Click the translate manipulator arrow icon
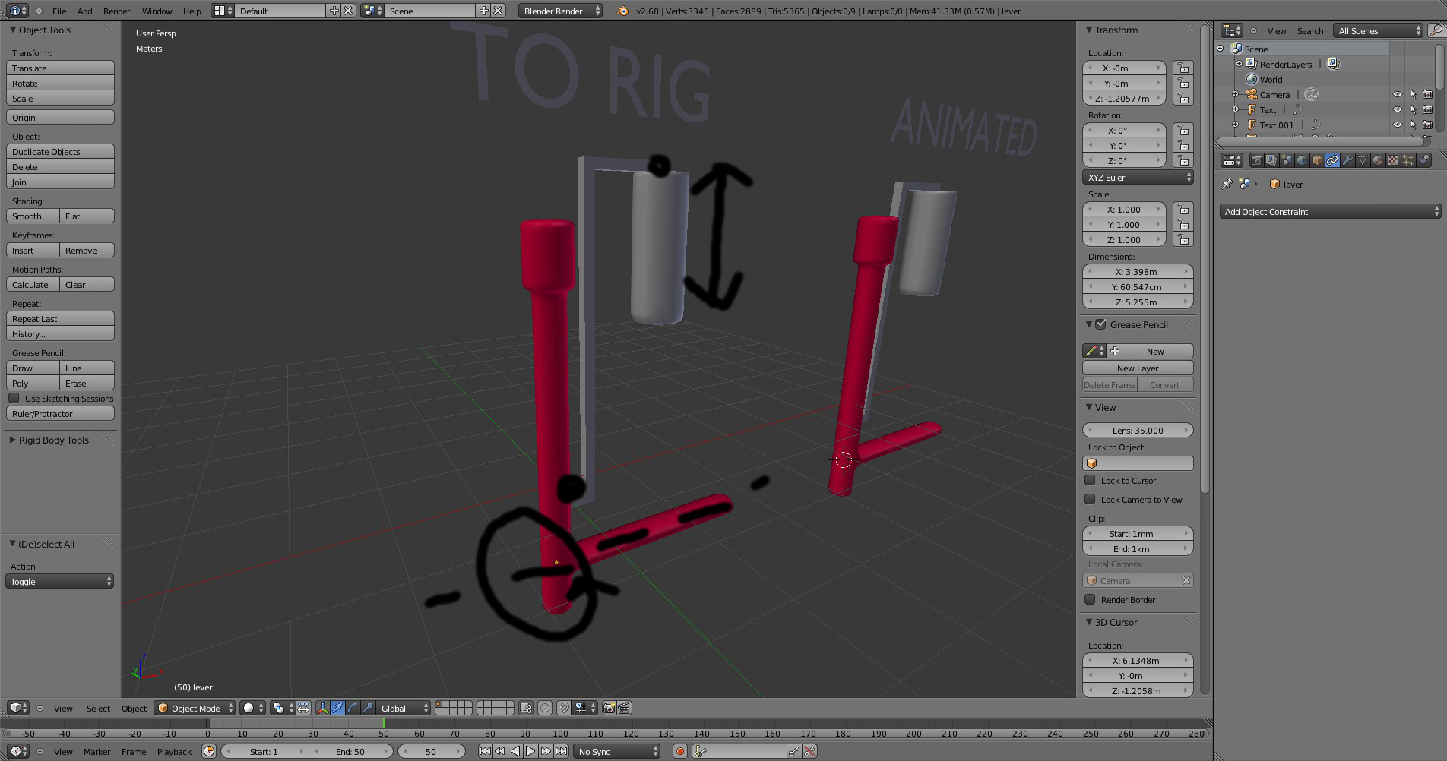The width and height of the screenshot is (1447, 761). pyautogui.click(x=337, y=708)
